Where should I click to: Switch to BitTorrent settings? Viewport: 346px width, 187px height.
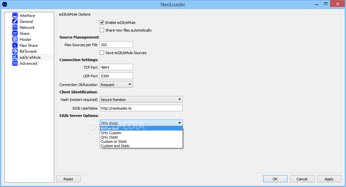tap(28, 51)
